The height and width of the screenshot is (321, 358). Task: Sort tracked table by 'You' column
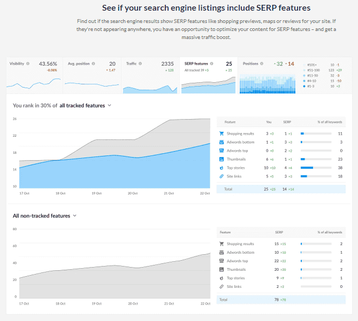click(x=269, y=122)
